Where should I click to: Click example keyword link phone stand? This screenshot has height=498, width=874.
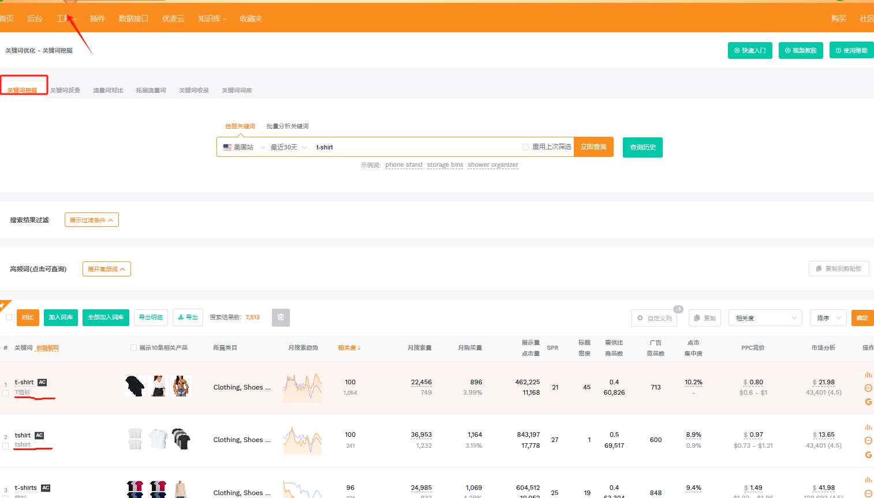click(x=404, y=165)
